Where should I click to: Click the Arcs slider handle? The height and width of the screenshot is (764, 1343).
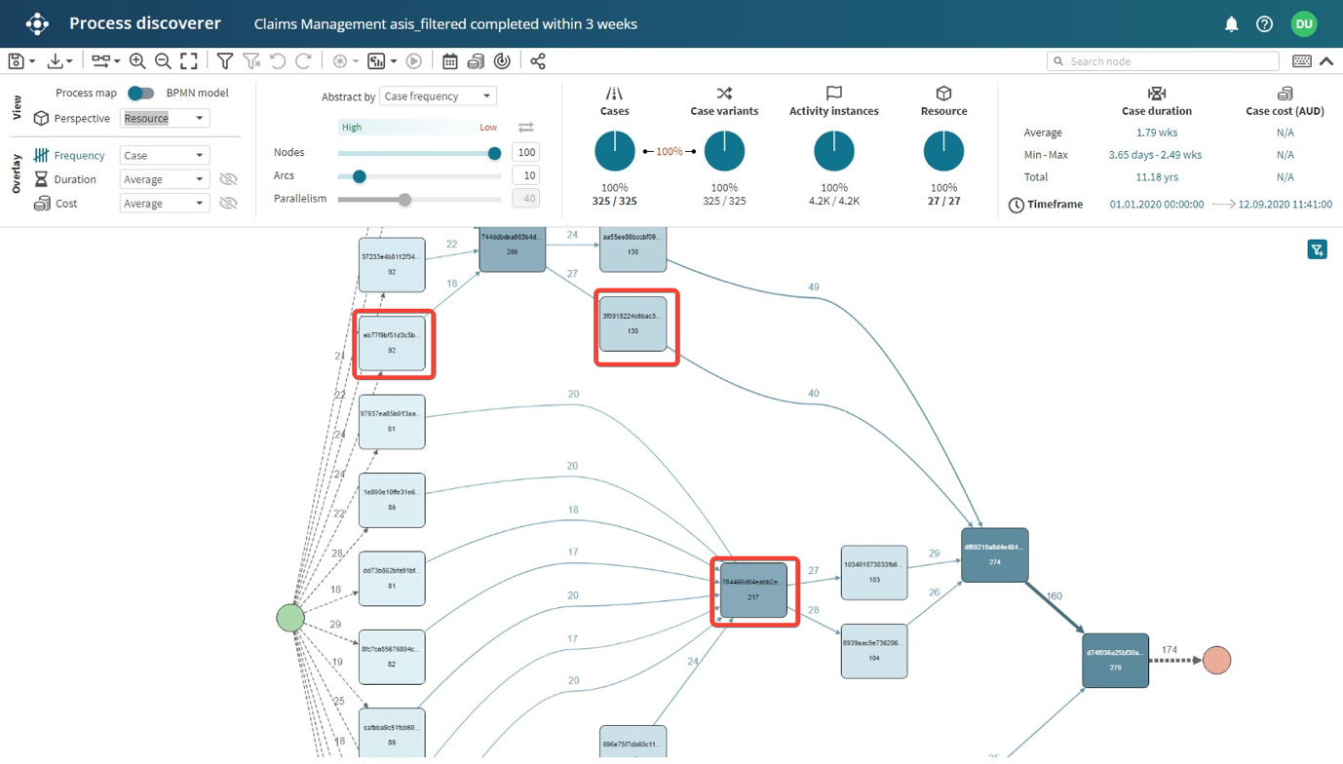pyautogui.click(x=360, y=176)
